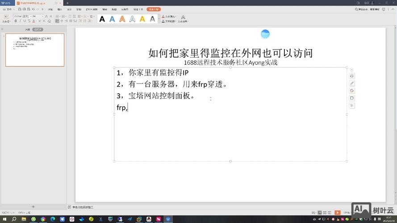397x223 pixels.
Task: Open the Text Effects dropdown
Action: coord(183,19)
